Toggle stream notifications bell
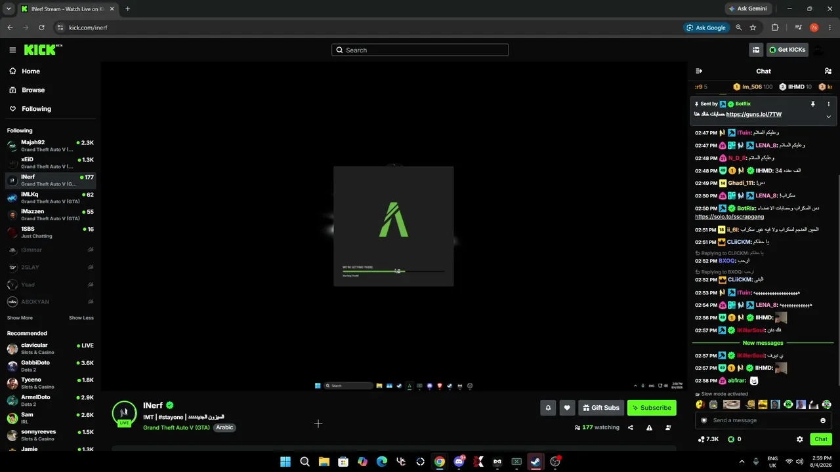This screenshot has width=840, height=472. point(548,408)
